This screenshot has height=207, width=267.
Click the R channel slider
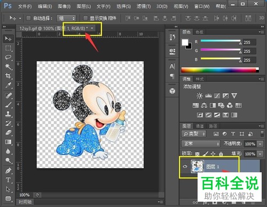[x=221, y=41]
